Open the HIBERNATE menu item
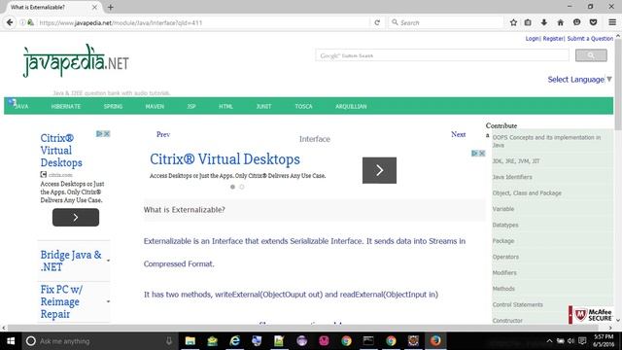 tap(66, 106)
